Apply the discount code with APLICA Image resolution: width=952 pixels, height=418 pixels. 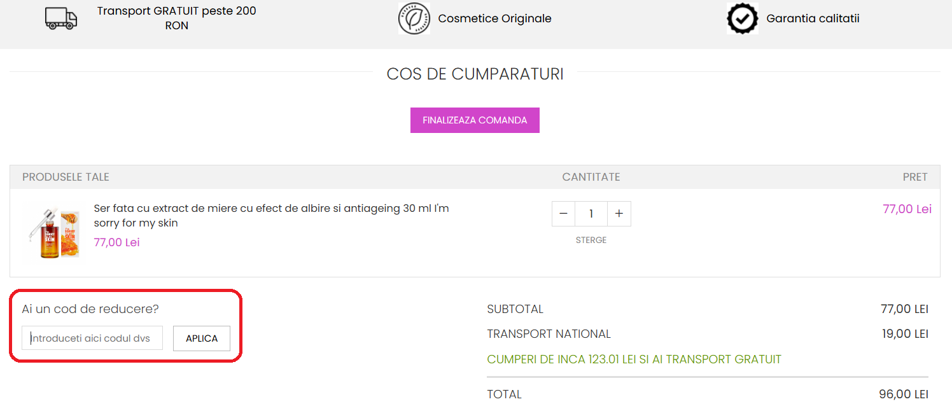click(x=202, y=338)
